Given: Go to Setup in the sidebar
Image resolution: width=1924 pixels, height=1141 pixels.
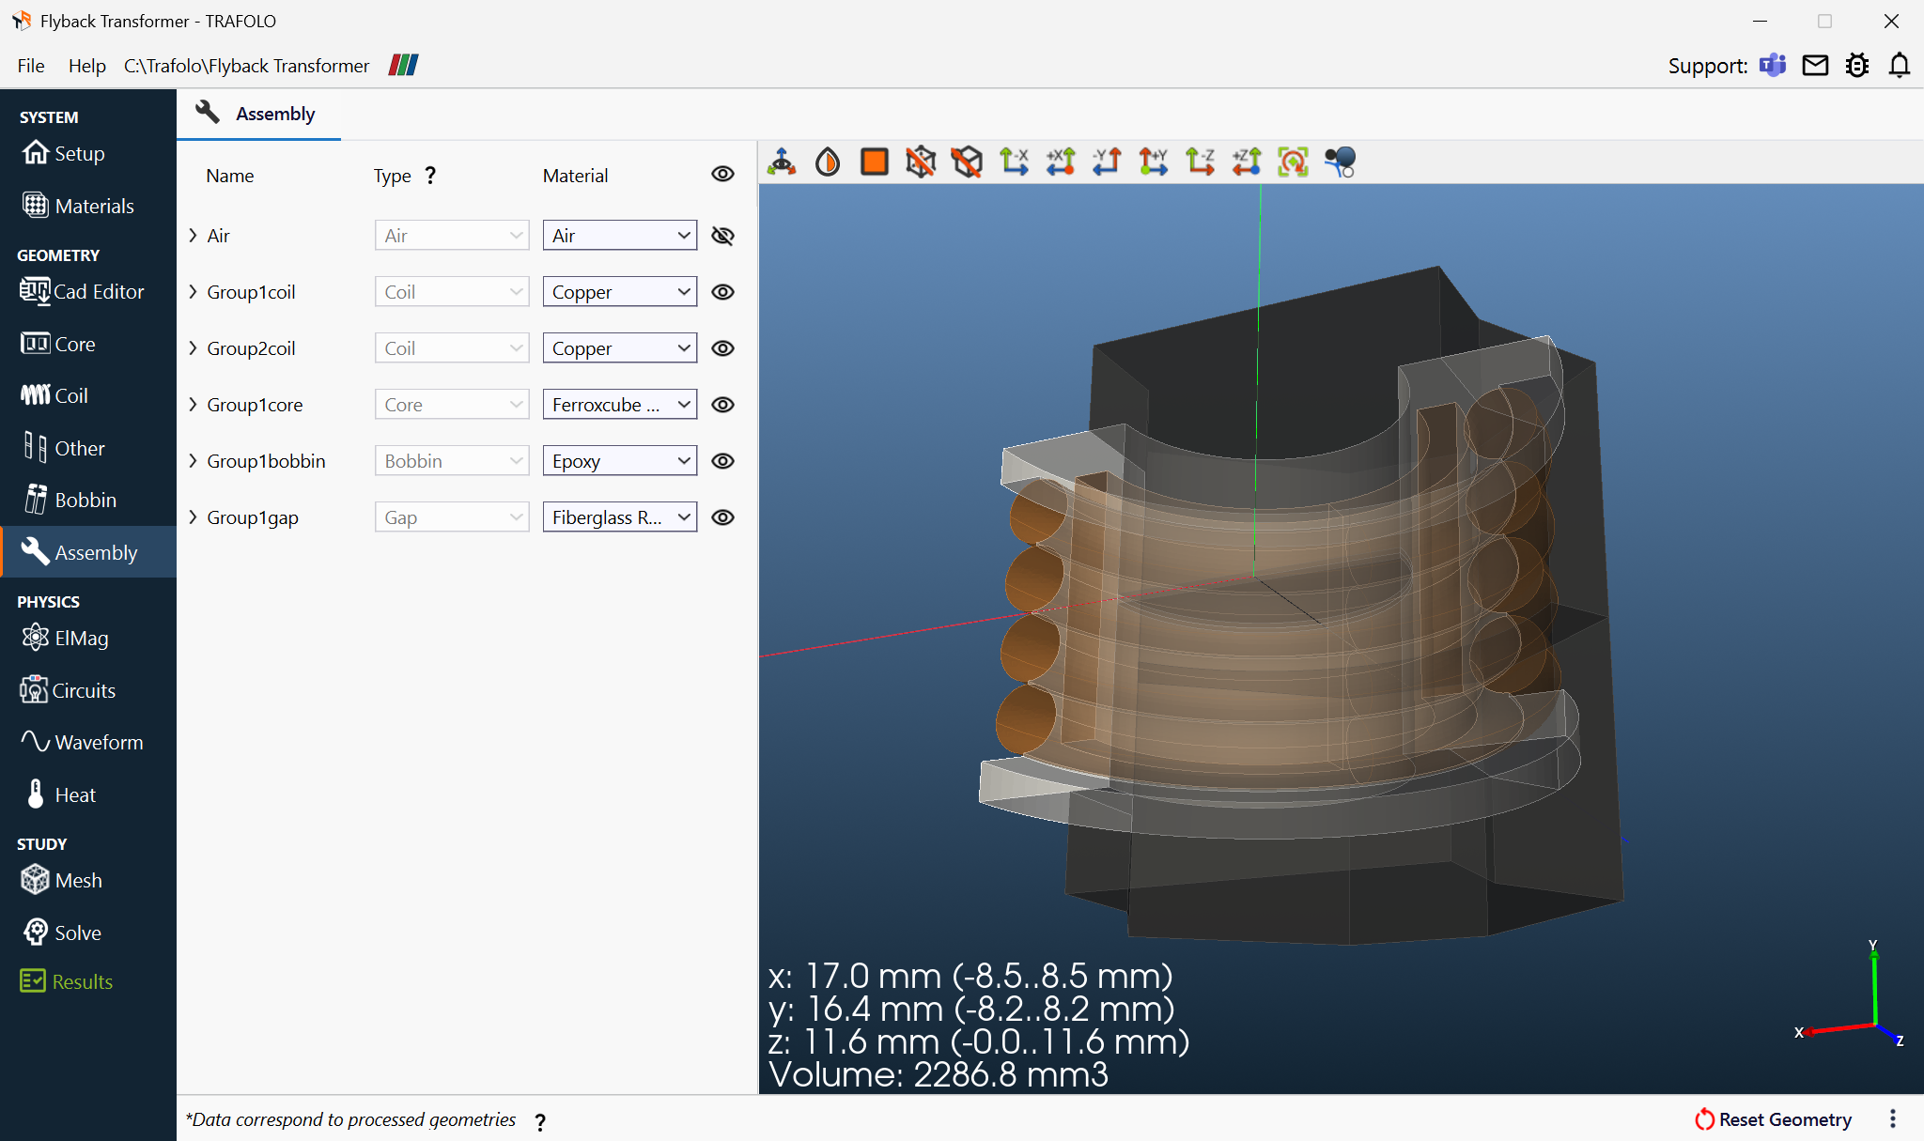Looking at the screenshot, I should [x=88, y=153].
